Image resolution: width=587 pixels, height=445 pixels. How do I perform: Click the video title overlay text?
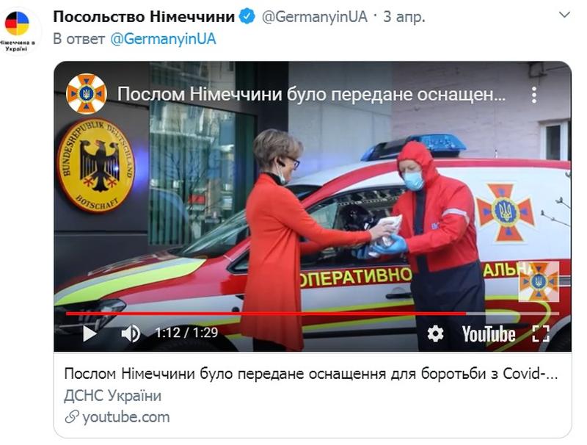(x=311, y=95)
